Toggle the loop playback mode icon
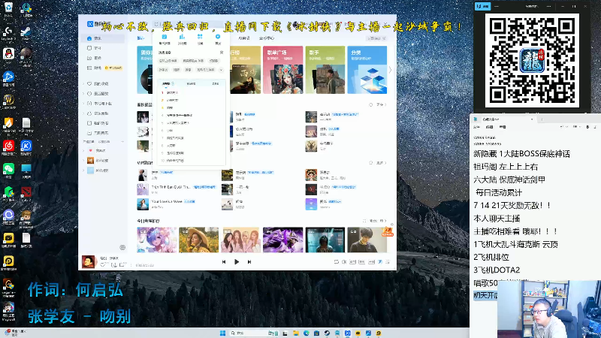 [336, 261]
